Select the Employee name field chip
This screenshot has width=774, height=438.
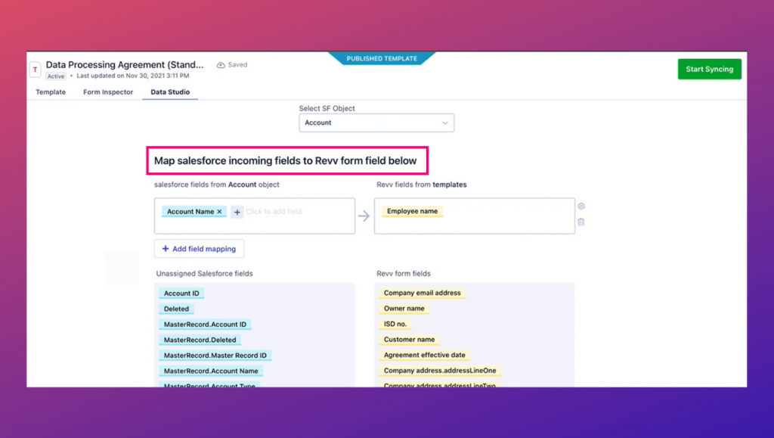[412, 211]
